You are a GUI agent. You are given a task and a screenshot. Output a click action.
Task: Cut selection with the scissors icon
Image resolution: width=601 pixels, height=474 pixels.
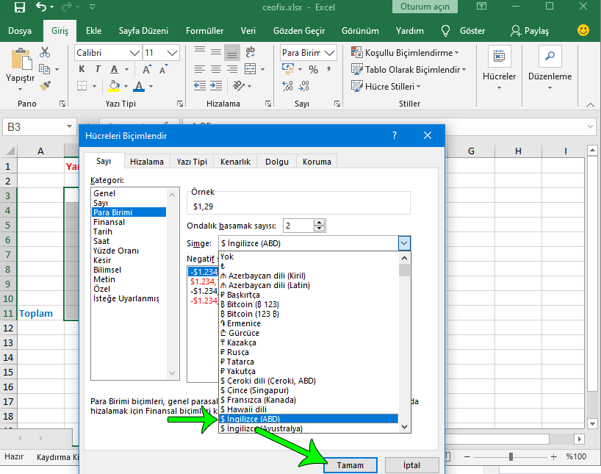(x=45, y=51)
